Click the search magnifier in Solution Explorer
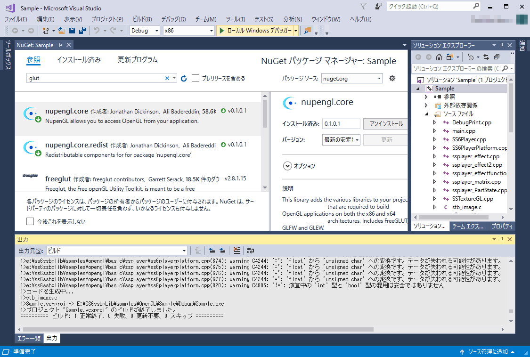Image resolution: width=530 pixels, height=357 pixels. pyautogui.click(x=505, y=69)
